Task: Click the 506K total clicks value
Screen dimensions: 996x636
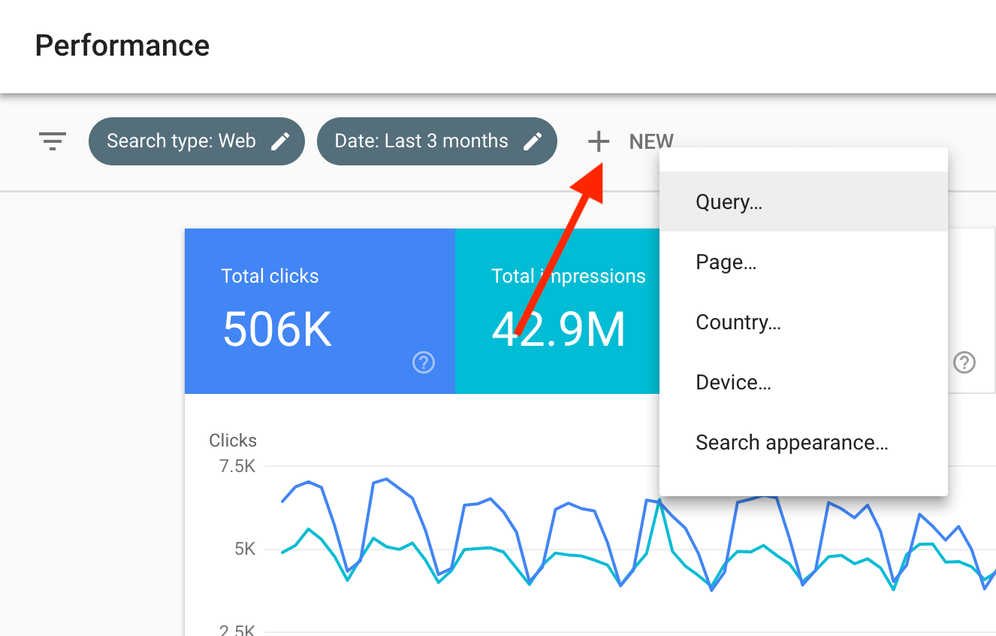Action: click(277, 329)
